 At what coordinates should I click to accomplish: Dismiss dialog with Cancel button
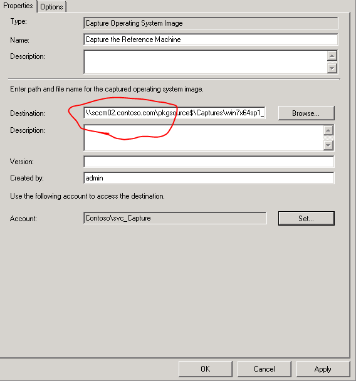tap(264, 369)
